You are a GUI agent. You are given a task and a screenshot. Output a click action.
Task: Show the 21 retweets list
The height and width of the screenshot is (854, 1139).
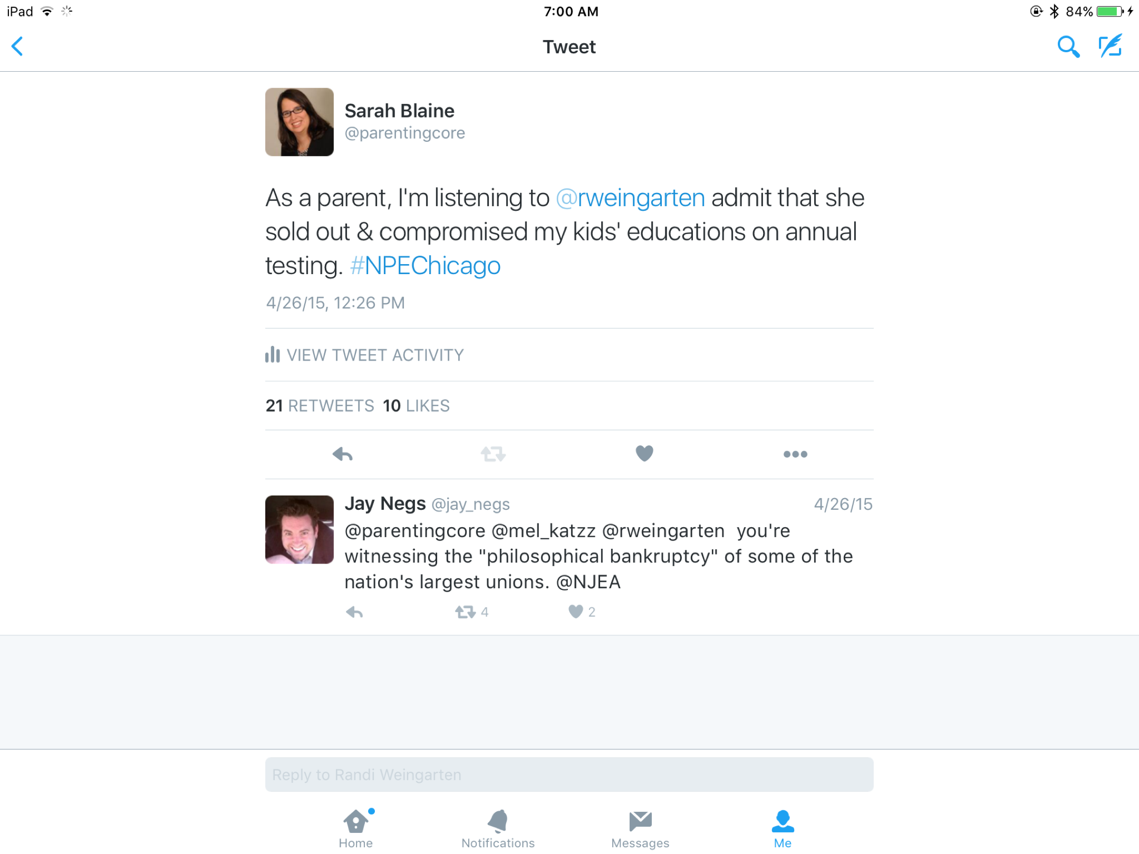click(320, 405)
